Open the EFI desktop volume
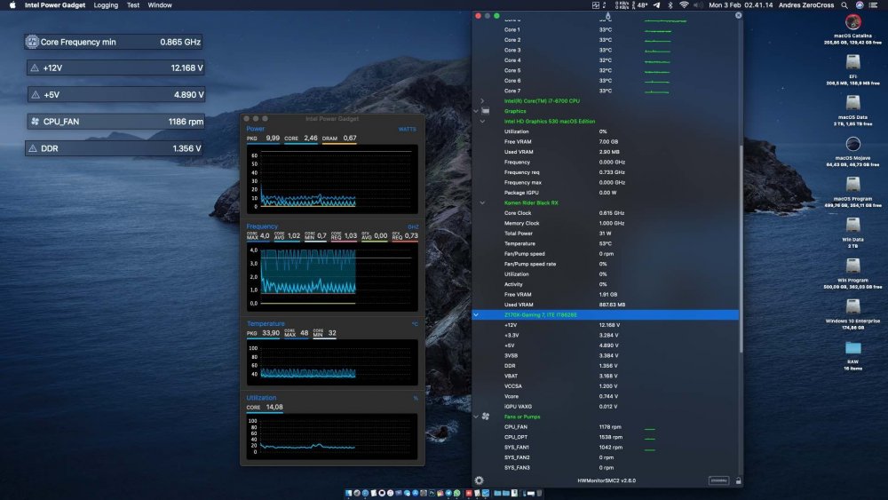This screenshot has width=888, height=500. (x=852, y=62)
